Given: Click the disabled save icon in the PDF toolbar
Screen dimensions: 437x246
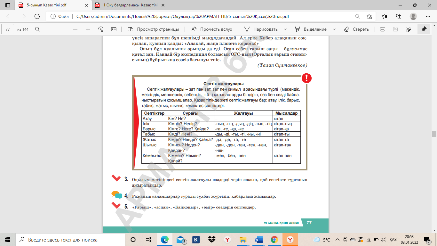Looking at the screenshot, I should click(x=395, y=29).
